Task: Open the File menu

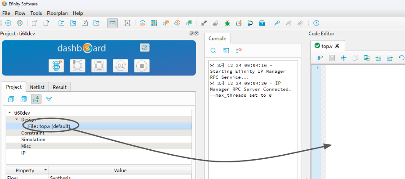Action: (6, 13)
